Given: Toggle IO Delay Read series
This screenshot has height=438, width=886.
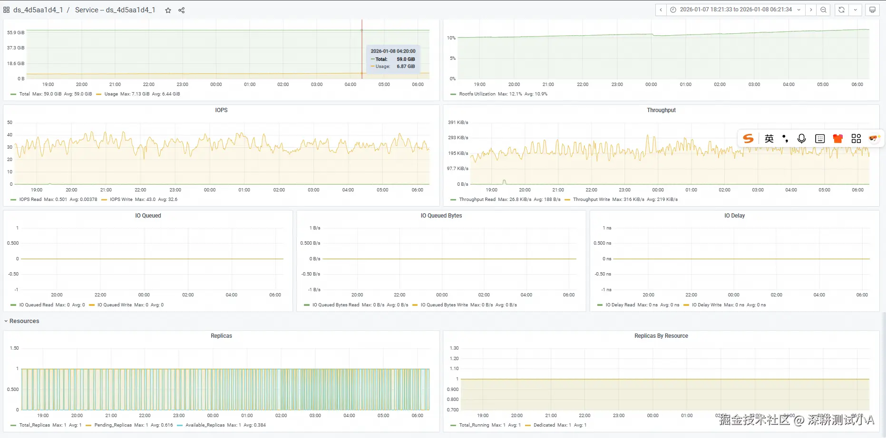Looking at the screenshot, I should pyautogui.click(x=620, y=305).
